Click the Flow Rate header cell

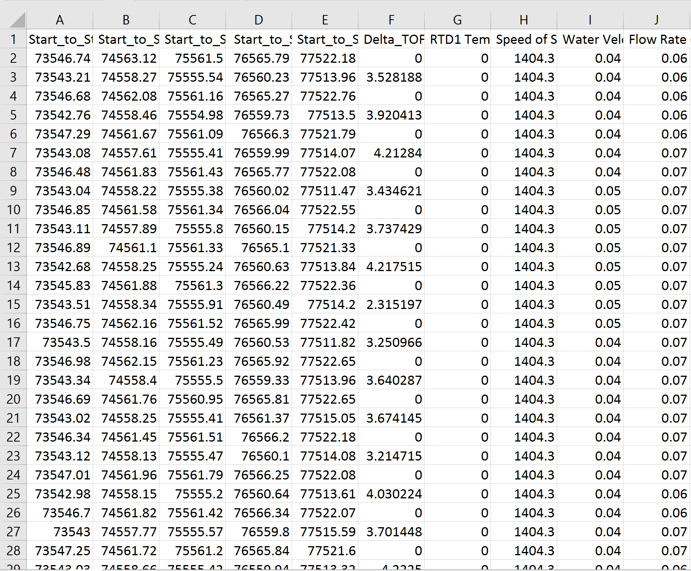tap(656, 39)
